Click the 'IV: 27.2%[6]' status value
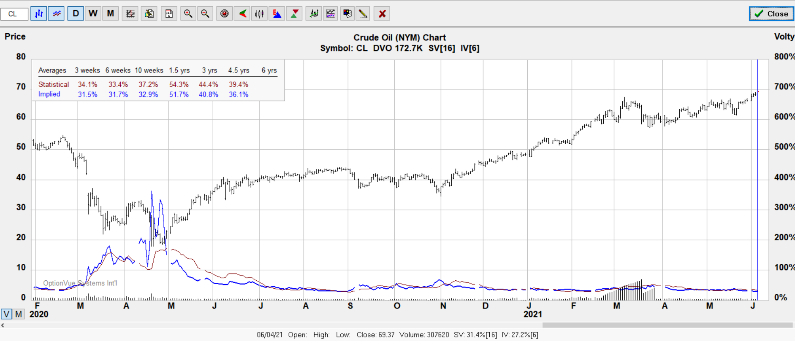The width and height of the screenshot is (795, 341). coord(520,335)
